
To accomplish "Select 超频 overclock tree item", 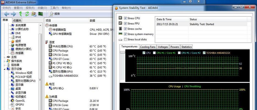I will click(18, 41).
